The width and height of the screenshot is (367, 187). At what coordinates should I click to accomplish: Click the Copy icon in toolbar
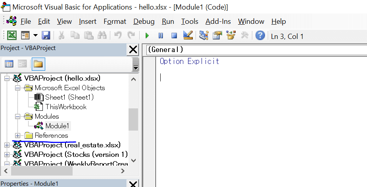coord(75,36)
